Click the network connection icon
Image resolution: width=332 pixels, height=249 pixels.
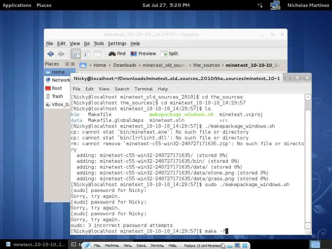click(275, 5)
